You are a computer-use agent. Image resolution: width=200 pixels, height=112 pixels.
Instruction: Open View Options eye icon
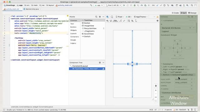click(x=107, y=21)
